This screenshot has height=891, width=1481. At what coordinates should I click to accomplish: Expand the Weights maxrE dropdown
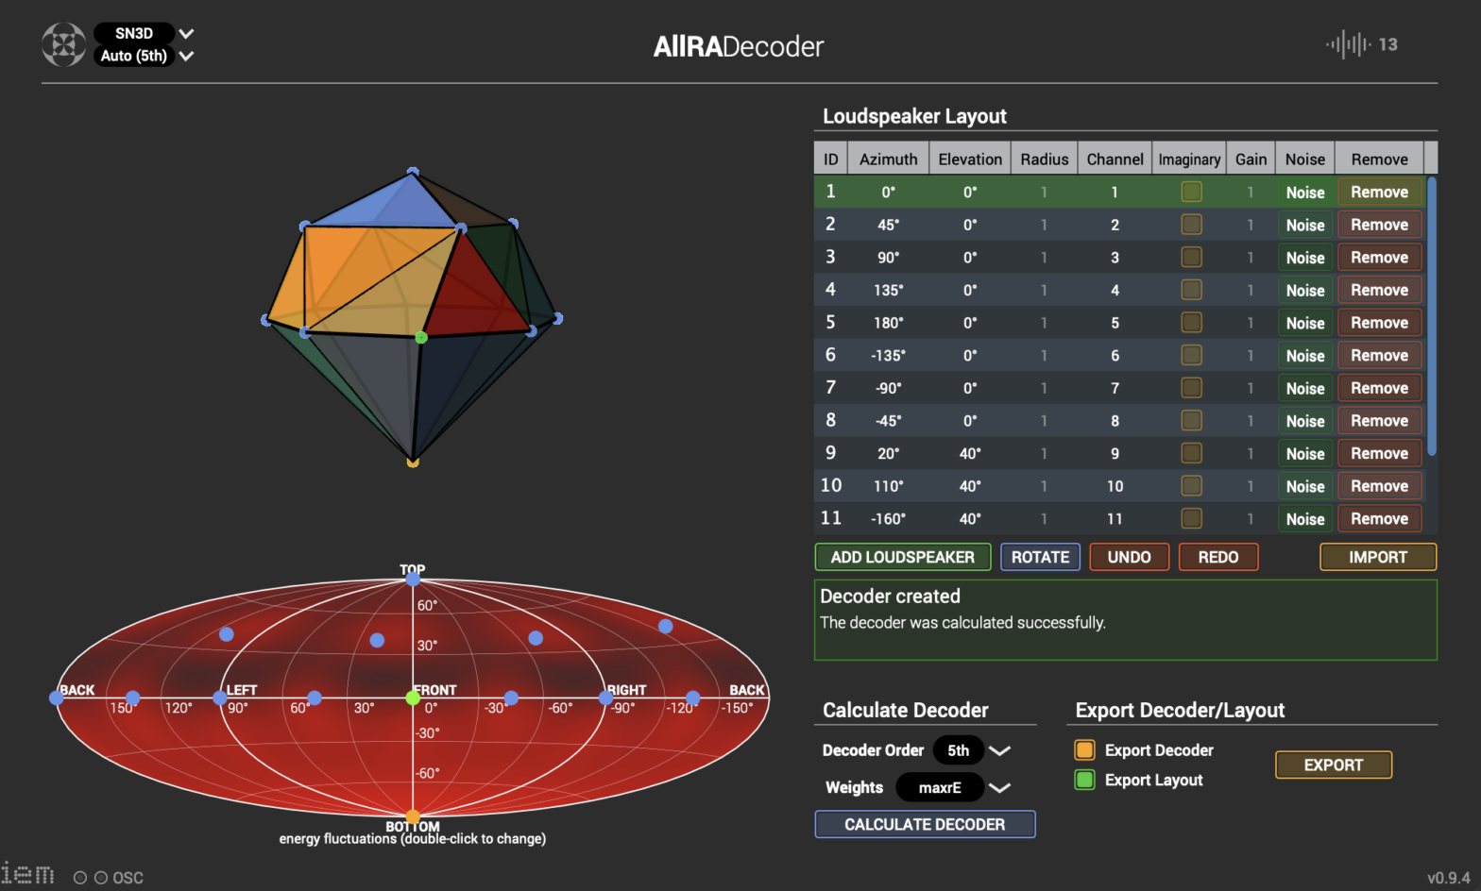coord(952,787)
